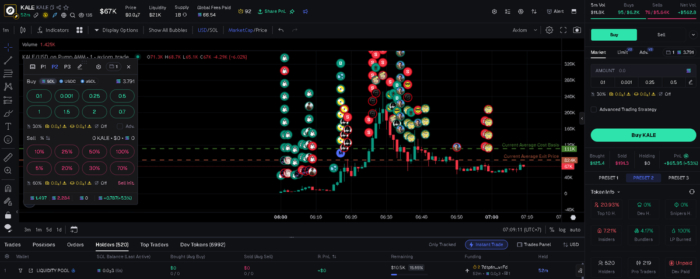Toggle USD/SOL currency display
This screenshot has height=279, width=700.
(208, 30)
